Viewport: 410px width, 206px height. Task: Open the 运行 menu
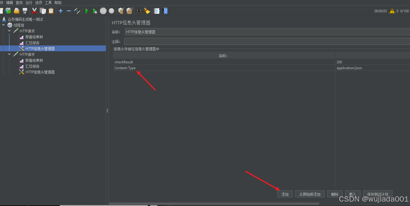pos(29,3)
